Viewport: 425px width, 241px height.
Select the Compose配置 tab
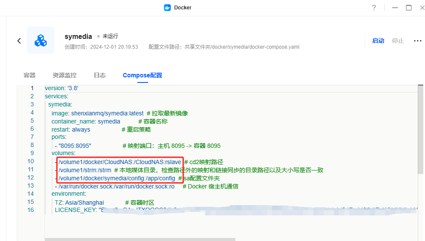click(143, 75)
